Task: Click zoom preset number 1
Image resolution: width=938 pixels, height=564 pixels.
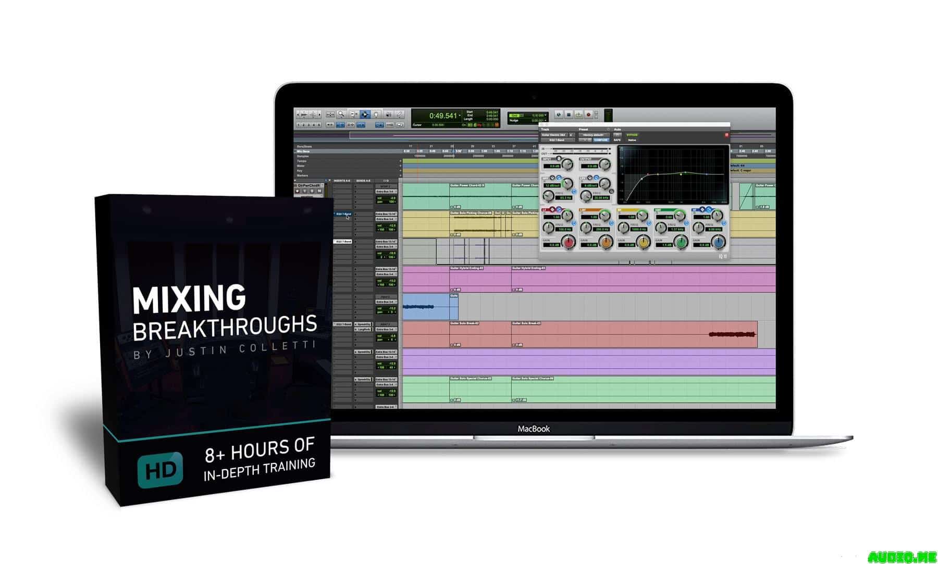Action: pyautogui.click(x=298, y=124)
